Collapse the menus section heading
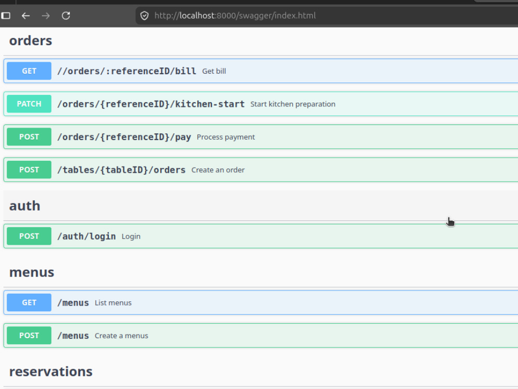 pyautogui.click(x=32, y=272)
